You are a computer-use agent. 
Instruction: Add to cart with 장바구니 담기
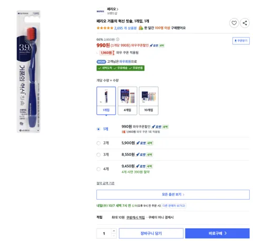[x=151, y=234]
